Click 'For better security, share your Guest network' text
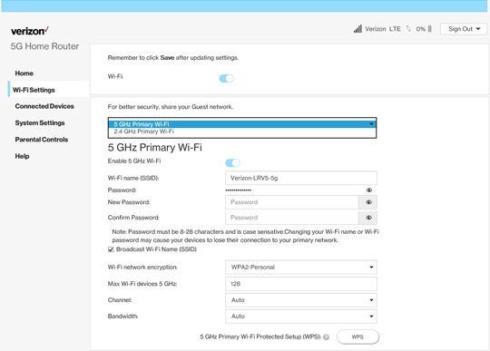The height and width of the screenshot is (351, 490). pyautogui.click(x=171, y=107)
